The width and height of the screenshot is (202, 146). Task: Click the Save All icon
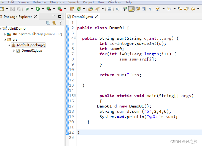click(x=19, y=9)
